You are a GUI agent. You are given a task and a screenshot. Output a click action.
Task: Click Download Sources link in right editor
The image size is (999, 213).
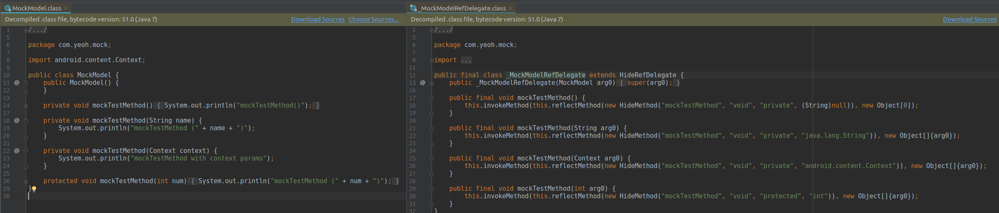tap(970, 19)
